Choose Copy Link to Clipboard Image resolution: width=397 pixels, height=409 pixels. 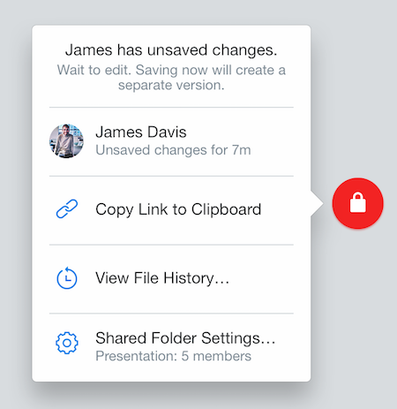171,210
